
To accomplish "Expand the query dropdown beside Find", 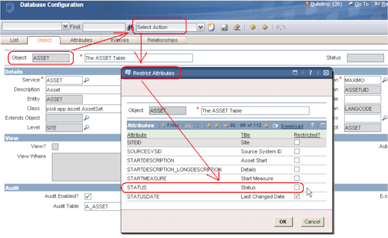I will pyautogui.click(x=65, y=27).
